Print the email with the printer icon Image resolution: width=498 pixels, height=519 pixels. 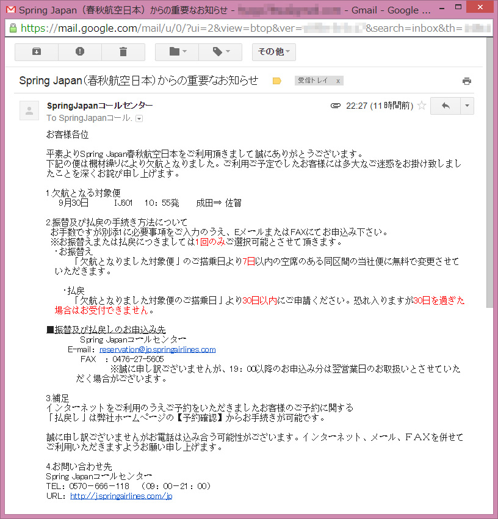click(466, 81)
